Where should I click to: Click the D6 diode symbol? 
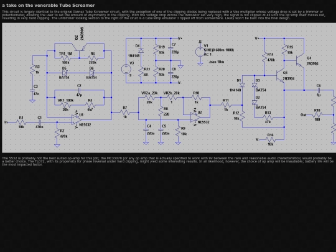91,73
